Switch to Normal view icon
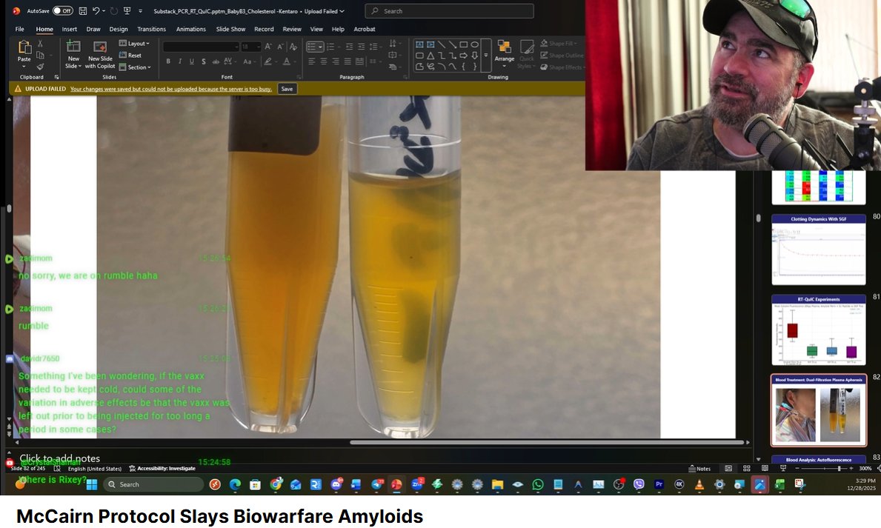Screen dimensions: 881x528 point(728,469)
